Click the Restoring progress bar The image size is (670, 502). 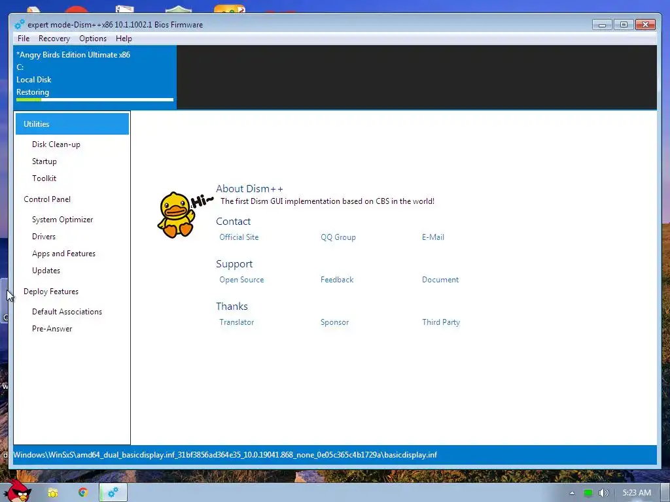(95, 99)
